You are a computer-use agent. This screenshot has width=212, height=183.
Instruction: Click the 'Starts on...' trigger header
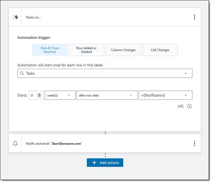coord(33,17)
